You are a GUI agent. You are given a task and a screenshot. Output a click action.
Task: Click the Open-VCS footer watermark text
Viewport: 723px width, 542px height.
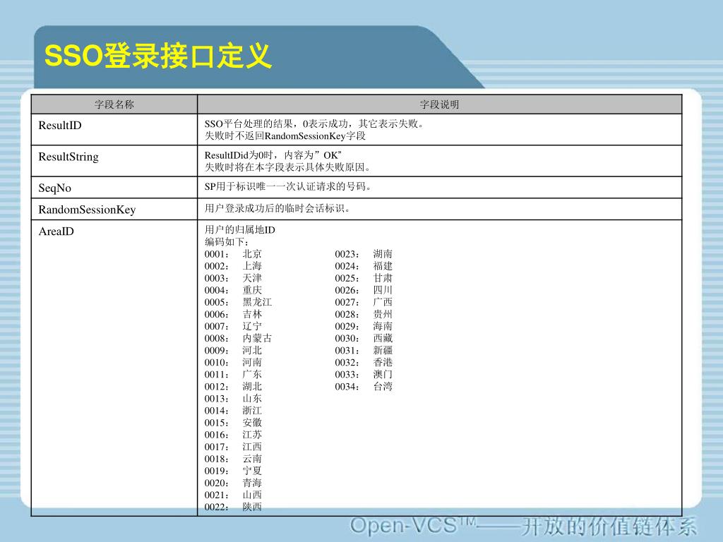(x=523, y=526)
